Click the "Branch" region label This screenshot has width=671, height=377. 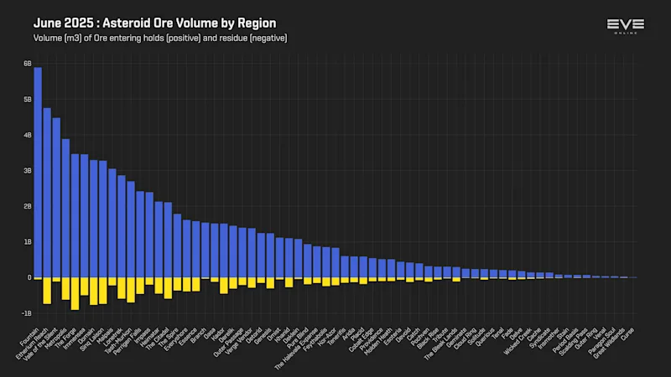coord(199,336)
